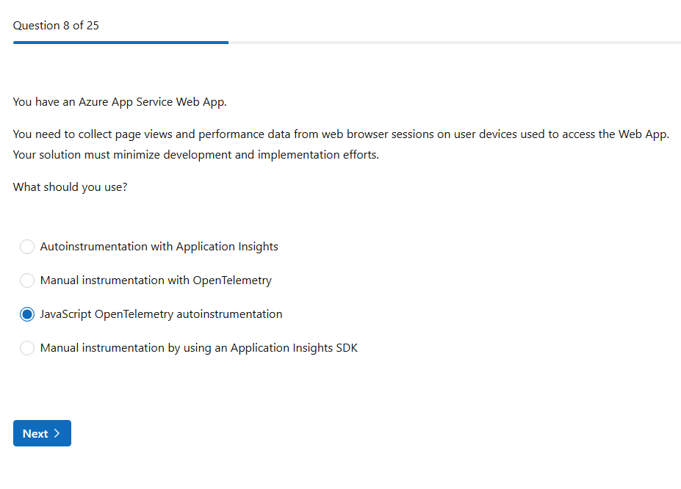Choose the Manual instrumentation with OpenTelemetry radio button

click(x=27, y=280)
